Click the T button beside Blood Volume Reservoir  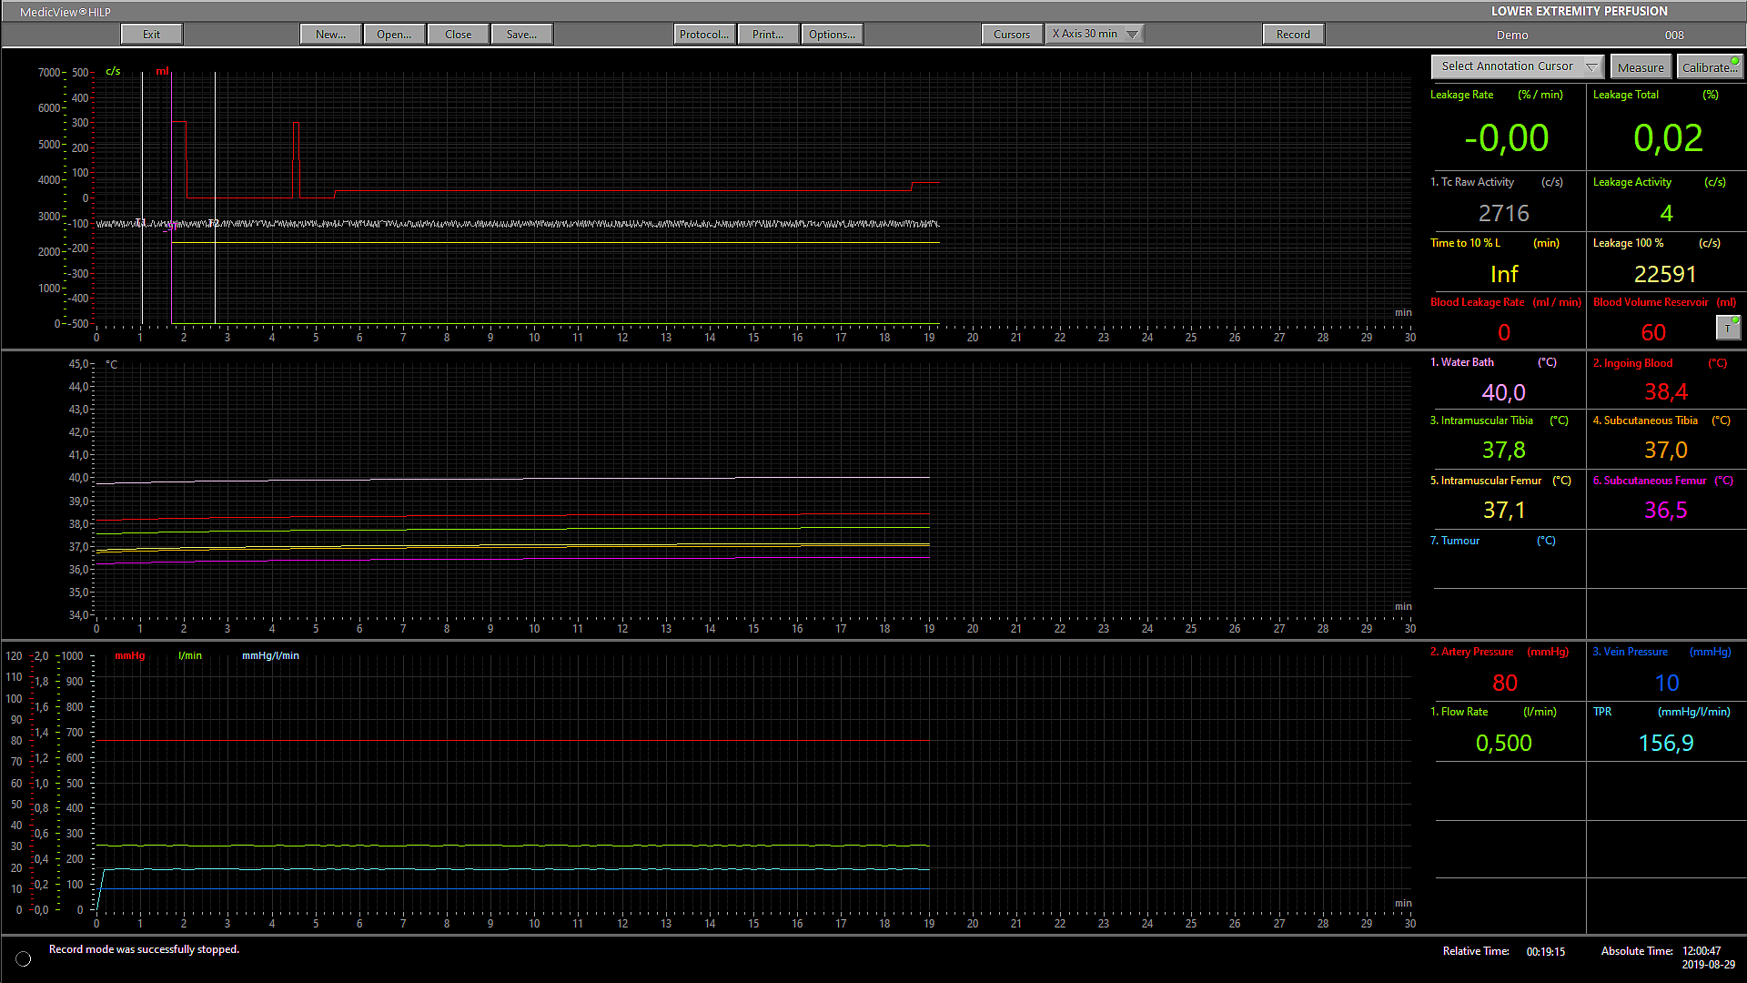tap(1727, 328)
